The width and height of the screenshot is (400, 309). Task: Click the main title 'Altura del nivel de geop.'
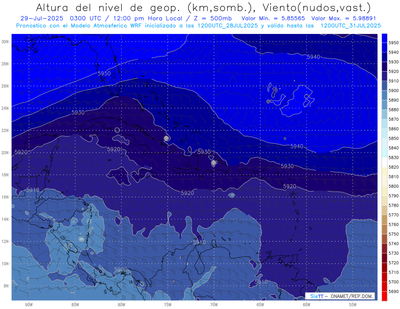[109, 7]
